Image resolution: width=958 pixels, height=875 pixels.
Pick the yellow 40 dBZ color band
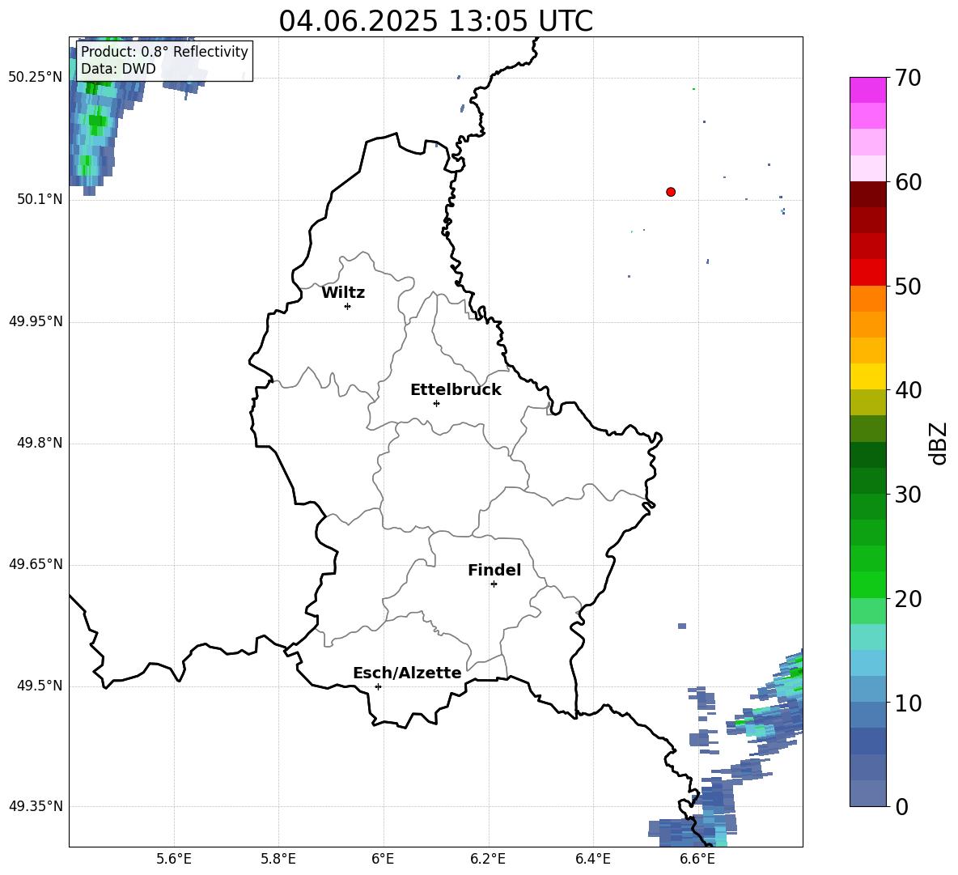coord(867,376)
